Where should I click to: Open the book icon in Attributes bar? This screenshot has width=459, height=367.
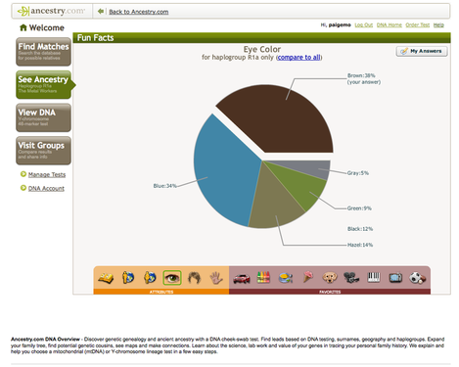pos(106,278)
